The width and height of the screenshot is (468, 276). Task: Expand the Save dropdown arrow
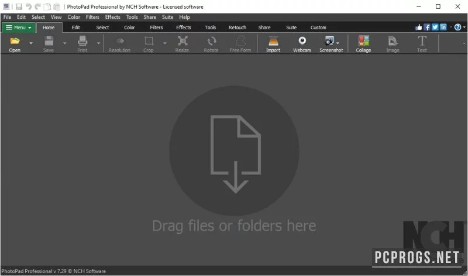[x=64, y=43]
